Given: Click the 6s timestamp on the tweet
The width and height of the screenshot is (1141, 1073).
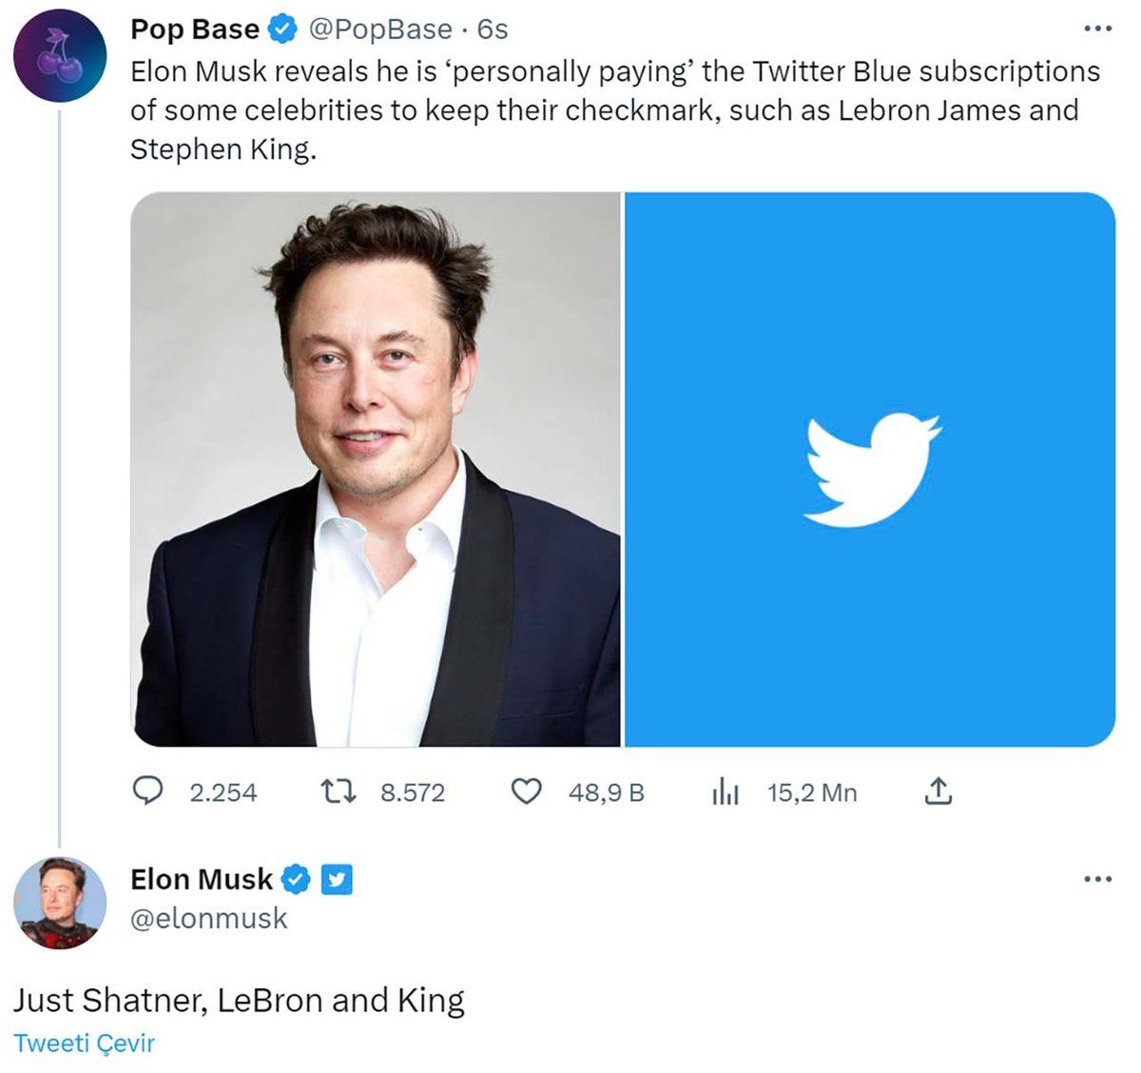Looking at the screenshot, I should click(x=491, y=29).
